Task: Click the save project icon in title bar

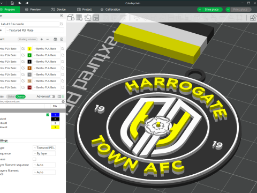Action: (x=12, y=3)
